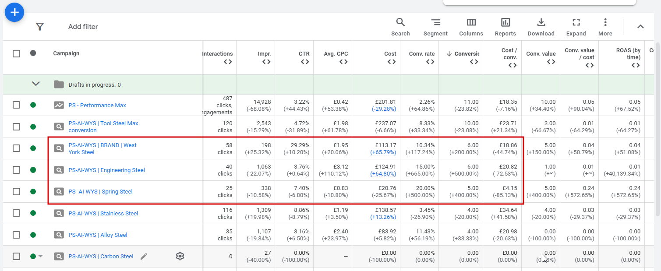Click search icon beside Stainless Steel
Screen dimensions: 661x271
click(59, 213)
